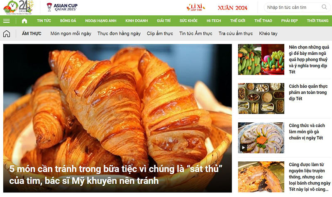Select the Bóng Đá menu item
The image size is (332, 197).
point(68,21)
